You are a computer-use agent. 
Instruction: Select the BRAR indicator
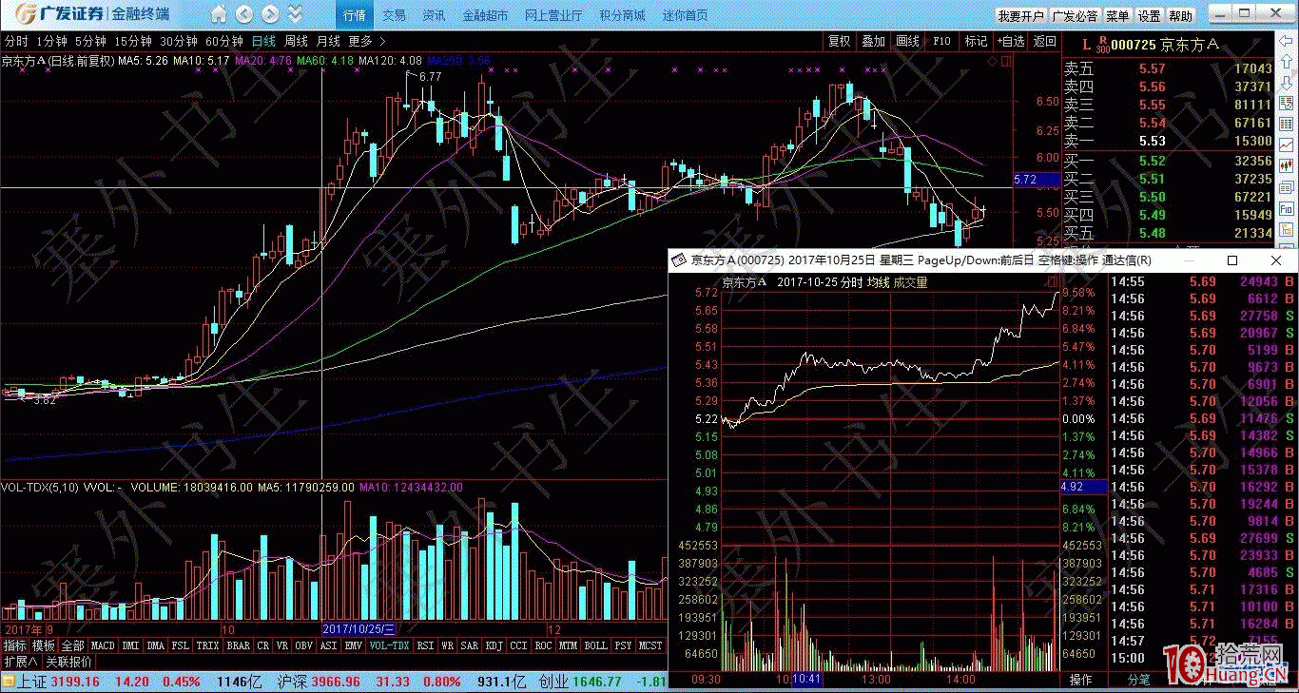click(x=238, y=645)
